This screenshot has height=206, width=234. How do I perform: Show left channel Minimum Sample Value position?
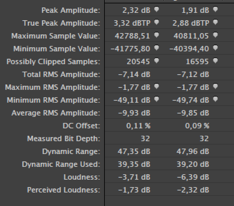157,48
